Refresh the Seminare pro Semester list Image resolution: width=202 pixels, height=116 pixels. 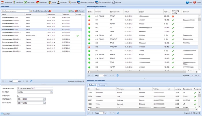pos(118,75)
